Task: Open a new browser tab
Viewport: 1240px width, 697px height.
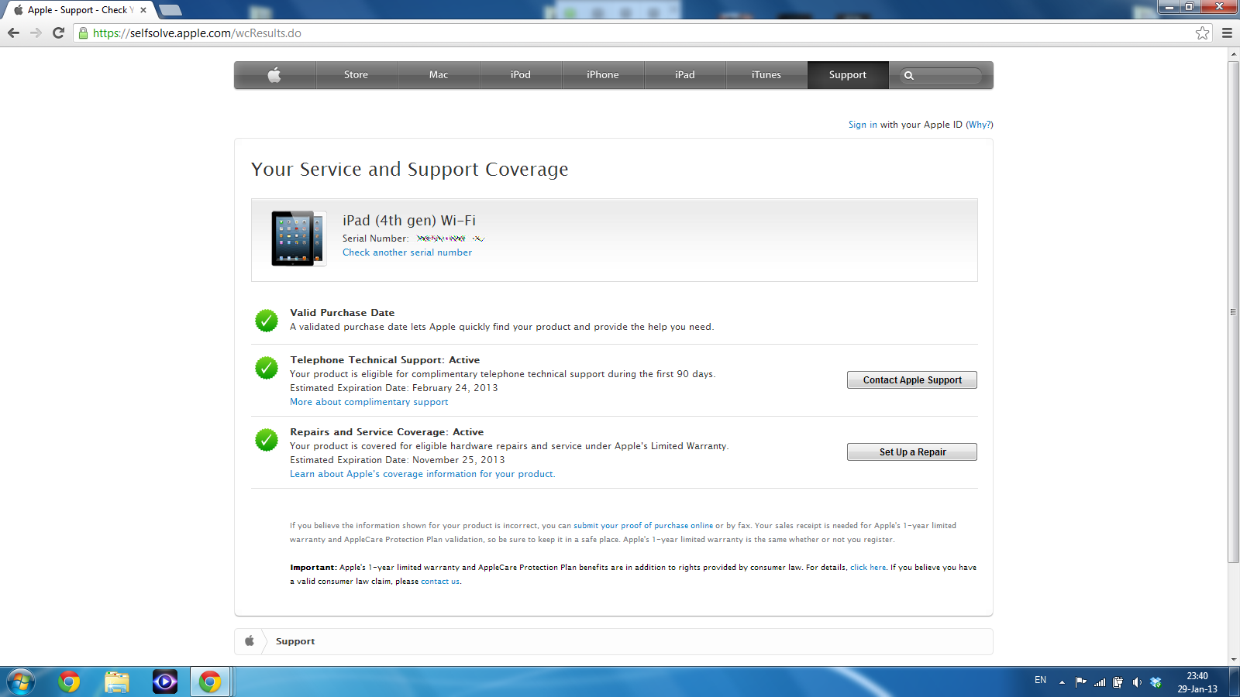Action: pos(170,10)
